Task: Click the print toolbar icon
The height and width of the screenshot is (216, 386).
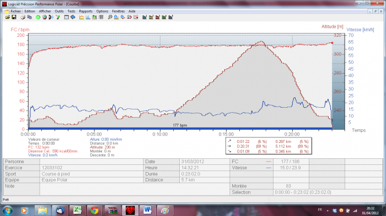Action: pos(23,17)
